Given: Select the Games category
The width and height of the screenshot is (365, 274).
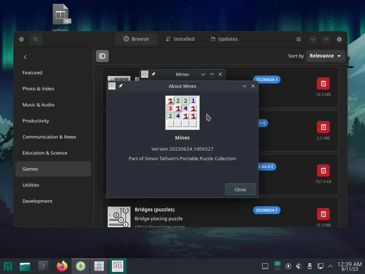Looking at the screenshot, I should click(x=53, y=169).
